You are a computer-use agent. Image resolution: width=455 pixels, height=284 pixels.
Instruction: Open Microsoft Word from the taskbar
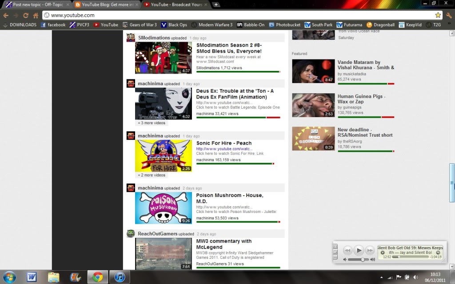(32, 277)
